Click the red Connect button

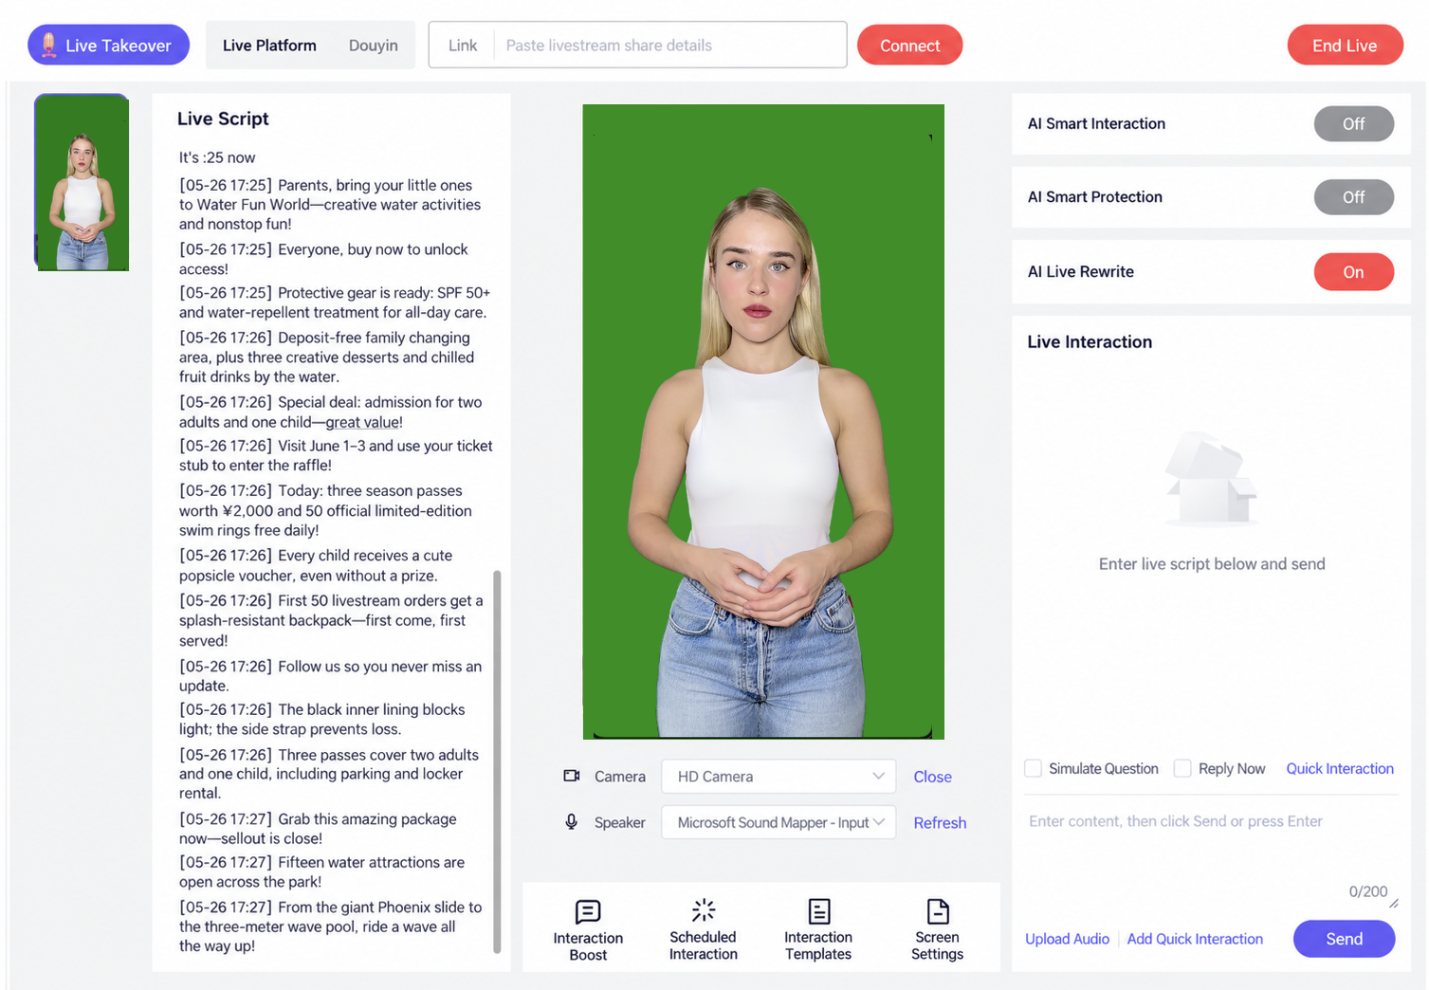click(x=909, y=46)
